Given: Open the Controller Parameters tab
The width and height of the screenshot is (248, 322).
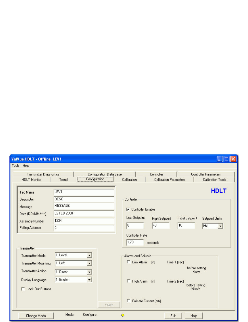Looking at the screenshot, I should tap(206, 174).
